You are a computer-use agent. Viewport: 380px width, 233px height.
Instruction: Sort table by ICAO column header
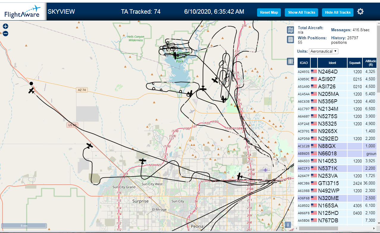[x=304, y=63]
